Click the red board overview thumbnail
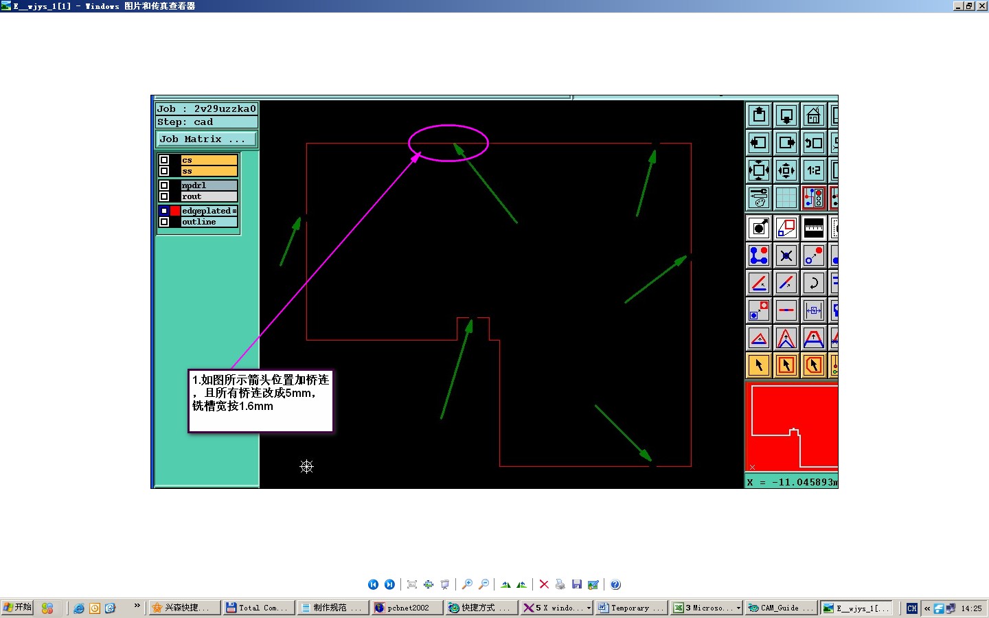The image size is (989, 618). [792, 427]
